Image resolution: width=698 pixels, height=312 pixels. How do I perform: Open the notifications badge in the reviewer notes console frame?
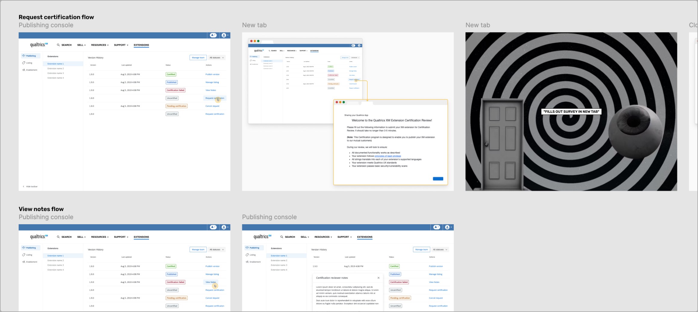click(x=437, y=227)
